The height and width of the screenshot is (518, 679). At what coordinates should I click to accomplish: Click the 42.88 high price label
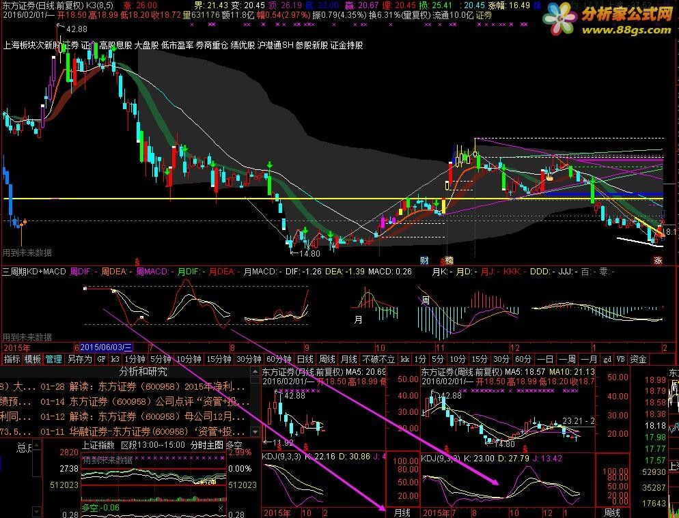point(77,29)
